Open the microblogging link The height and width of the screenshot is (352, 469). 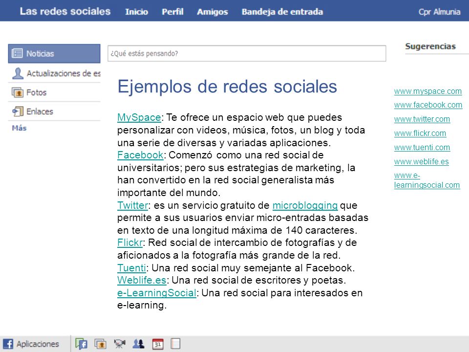[305, 206]
